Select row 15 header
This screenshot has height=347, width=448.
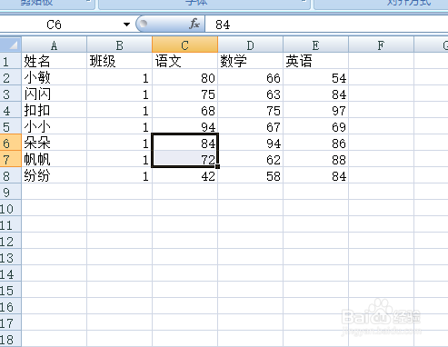(11, 290)
